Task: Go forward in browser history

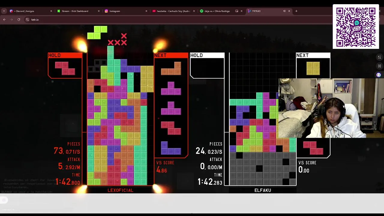Action: [x=11, y=19]
